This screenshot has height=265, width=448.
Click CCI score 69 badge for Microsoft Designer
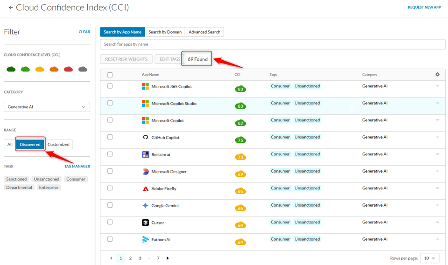(x=240, y=174)
